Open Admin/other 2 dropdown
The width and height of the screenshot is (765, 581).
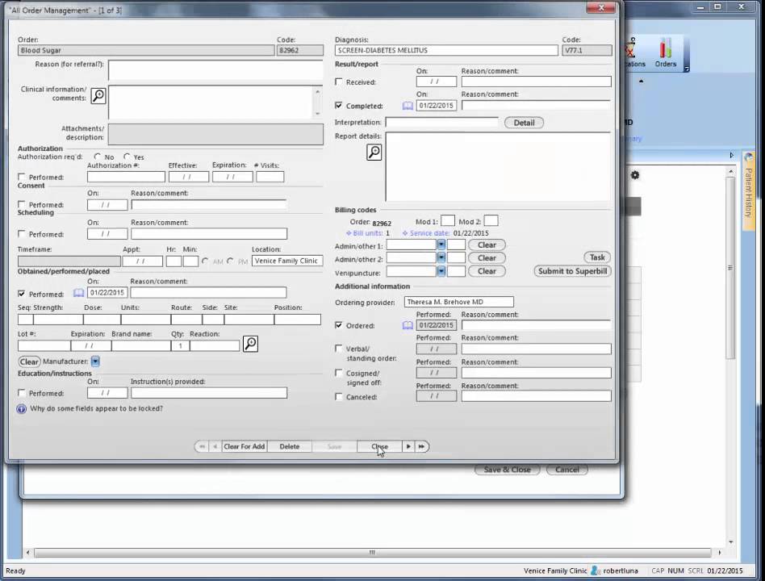(441, 257)
